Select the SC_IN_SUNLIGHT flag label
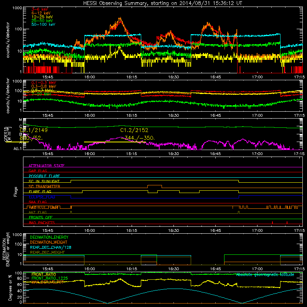This screenshot has height=307, width=307. (44, 181)
